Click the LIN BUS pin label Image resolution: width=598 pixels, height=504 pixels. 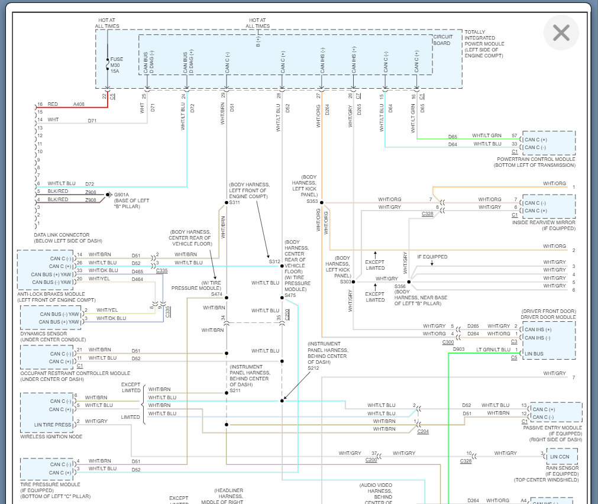533,354
